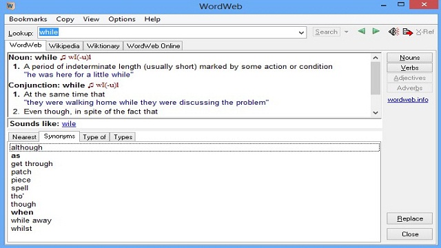Open the Options menu
This screenshot has height=248, width=441.
(x=122, y=19)
